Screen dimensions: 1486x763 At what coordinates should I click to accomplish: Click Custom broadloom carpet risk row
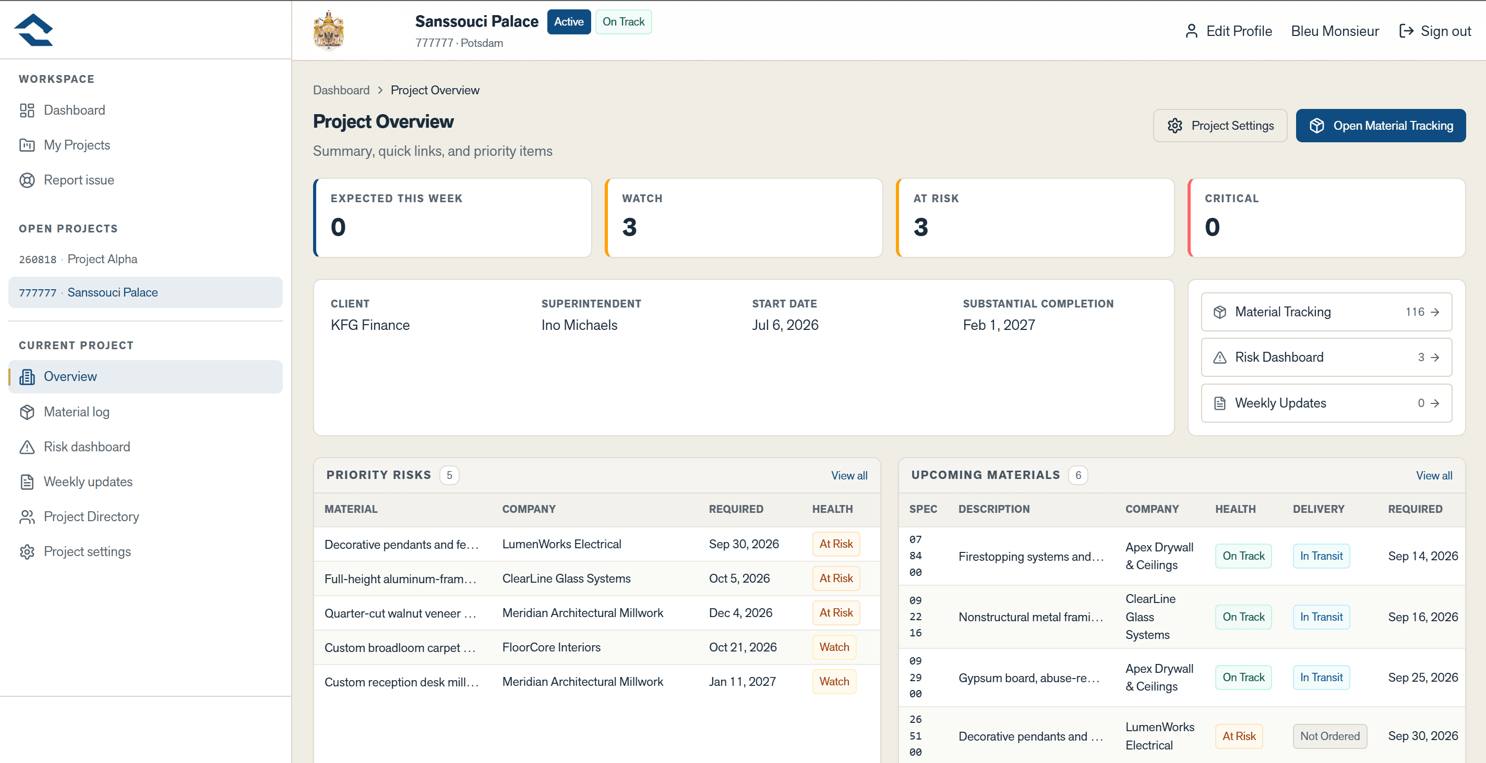pos(596,647)
